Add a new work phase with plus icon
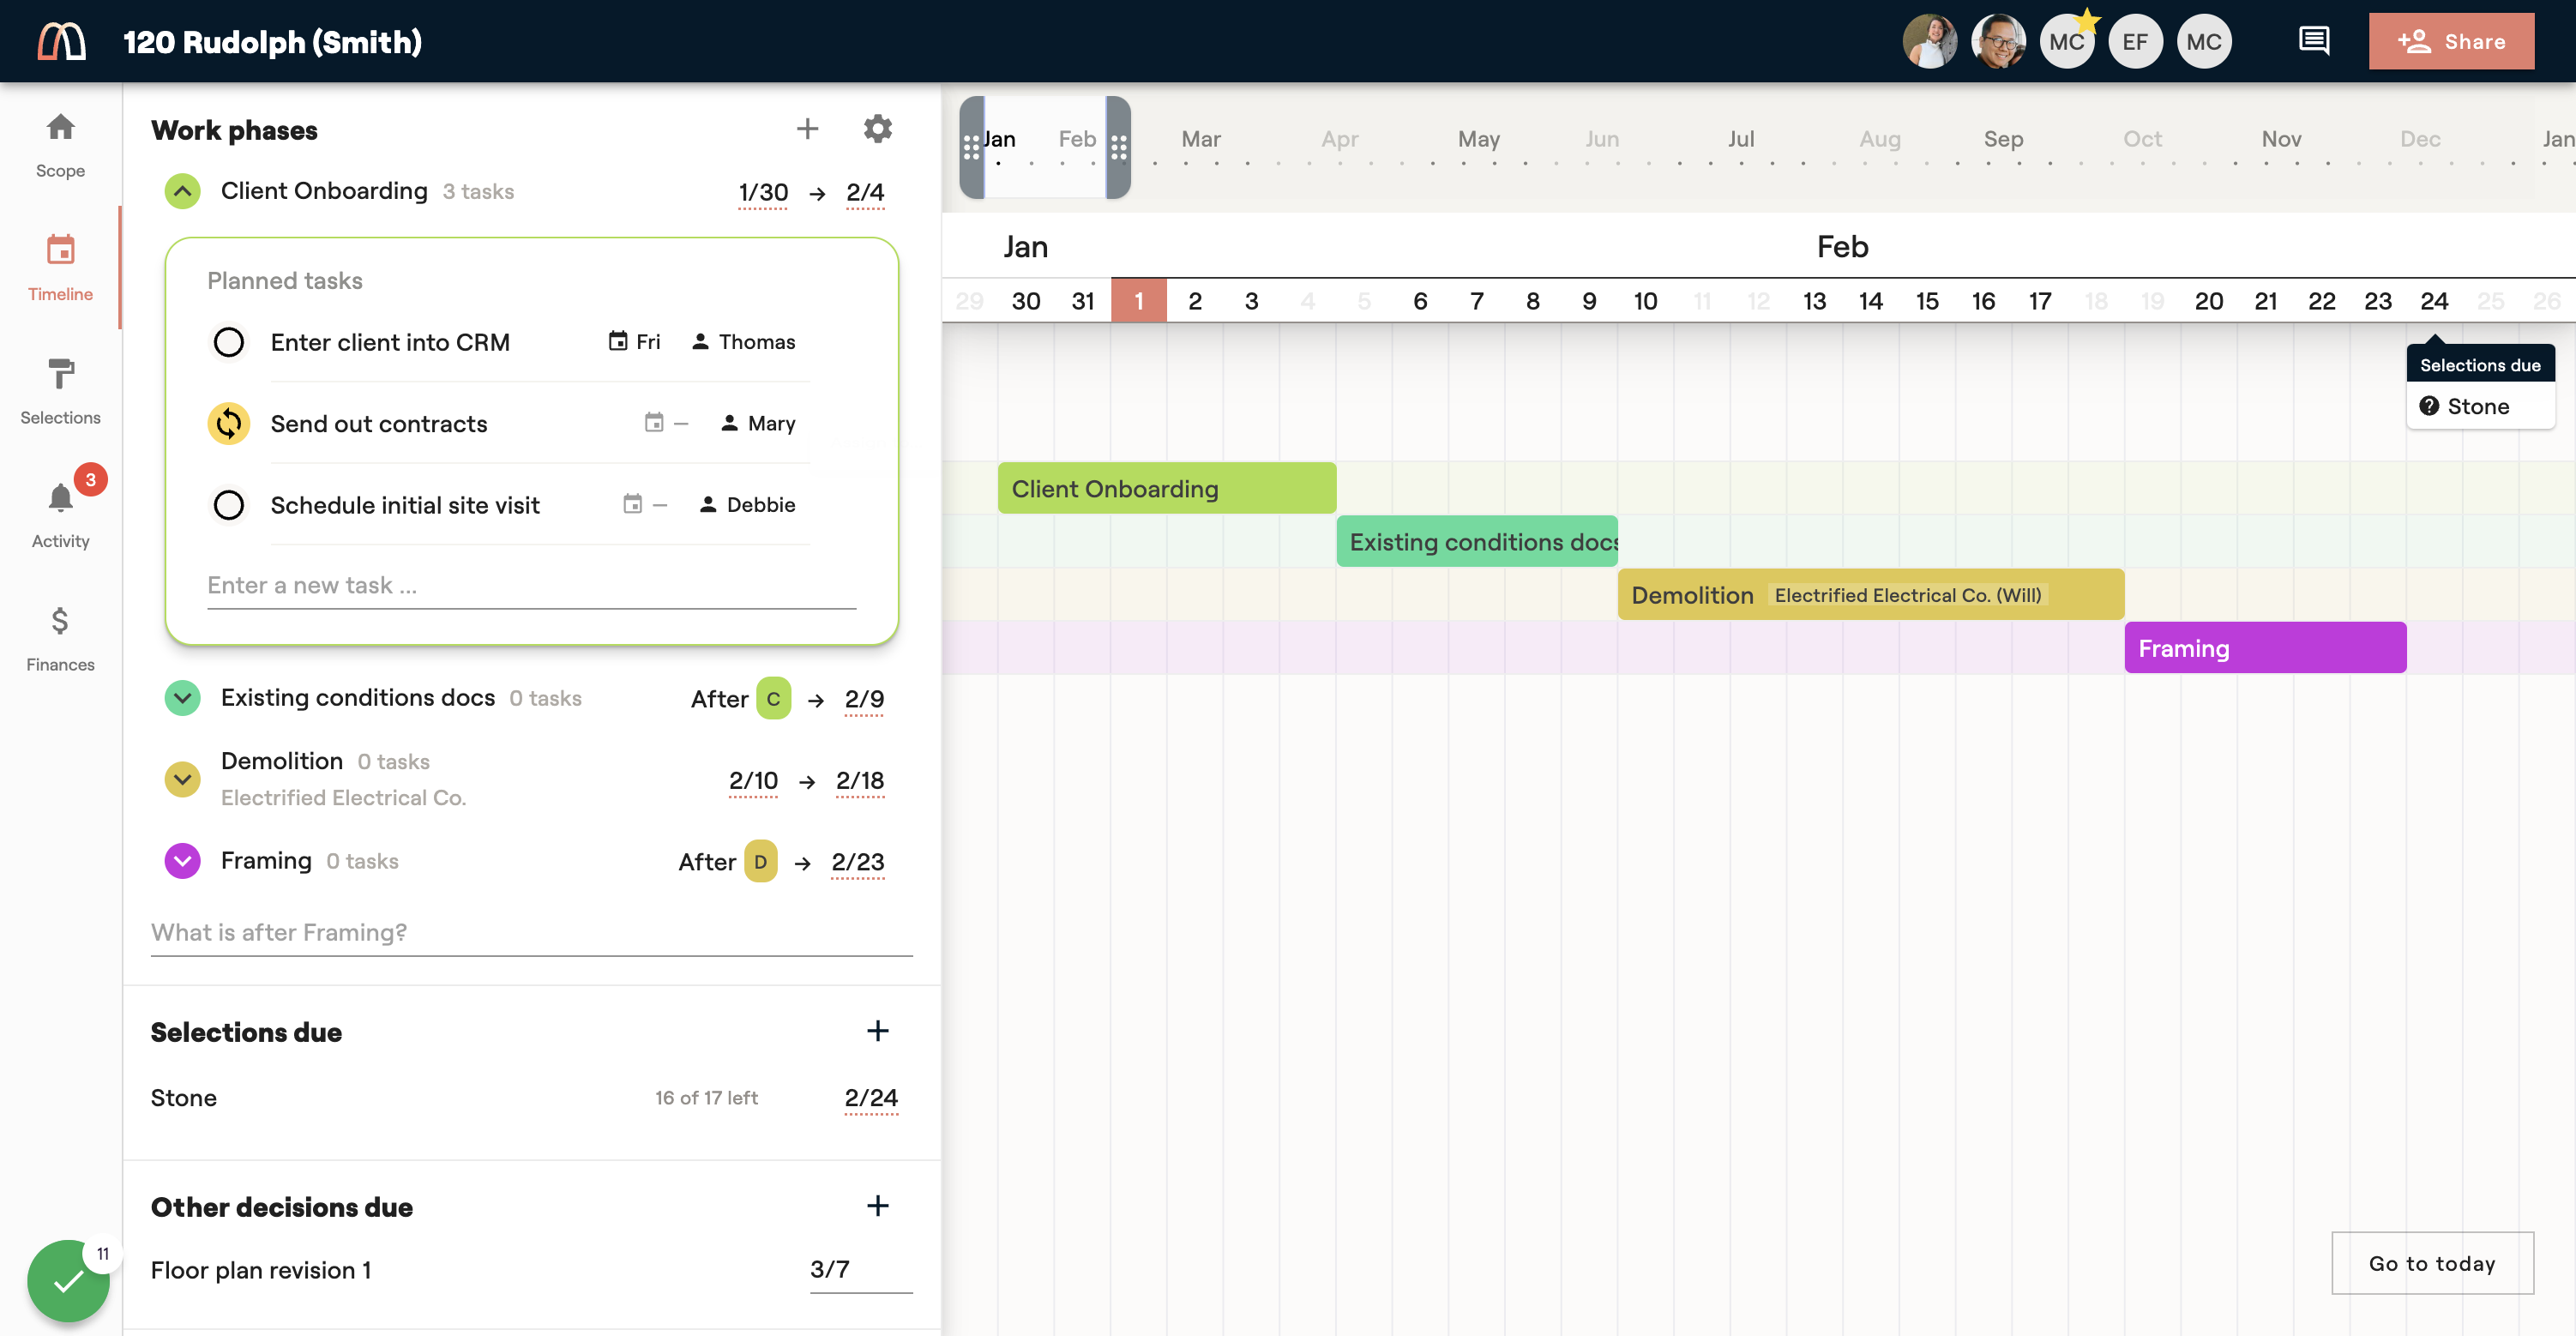The height and width of the screenshot is (1336, 2576). [807, 129]
